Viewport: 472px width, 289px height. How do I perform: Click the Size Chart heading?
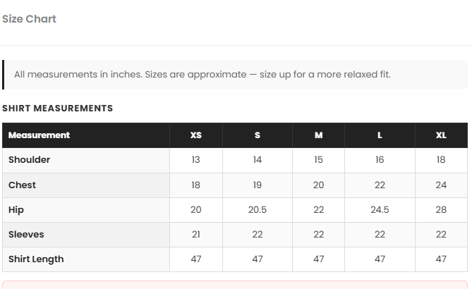point(29,19)
